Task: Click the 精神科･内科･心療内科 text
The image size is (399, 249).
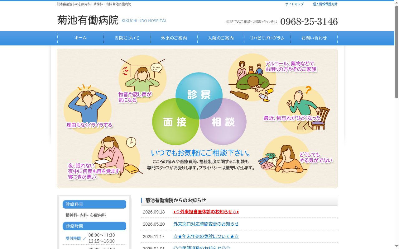Action: click(86, 215)
